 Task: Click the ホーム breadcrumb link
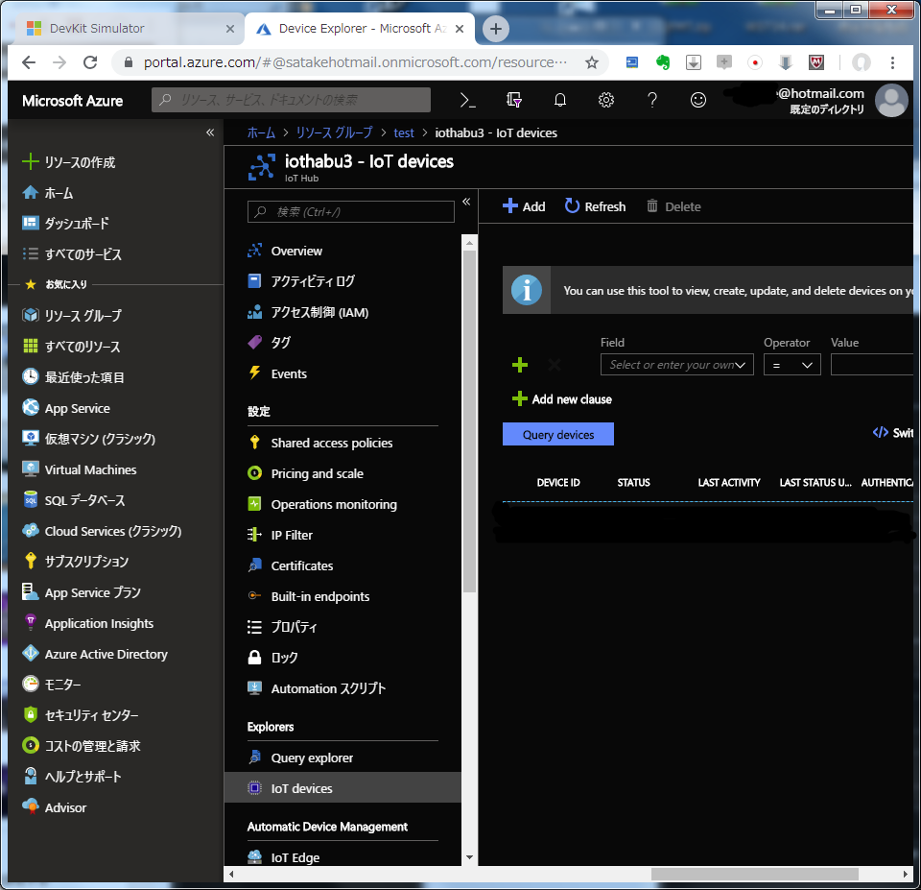pos(261,132)
